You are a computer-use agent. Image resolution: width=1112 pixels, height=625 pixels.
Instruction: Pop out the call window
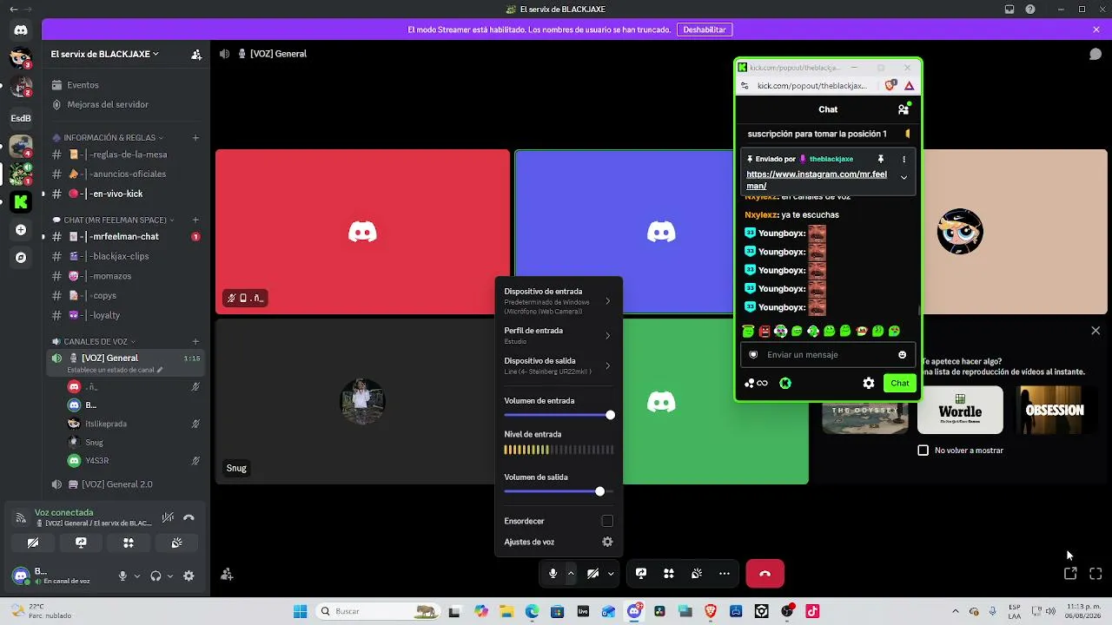click(1070, 574)
